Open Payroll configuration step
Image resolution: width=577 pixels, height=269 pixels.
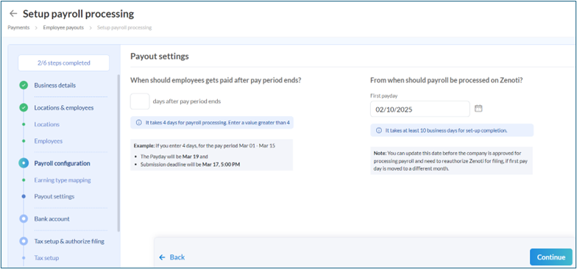[62, 163]
